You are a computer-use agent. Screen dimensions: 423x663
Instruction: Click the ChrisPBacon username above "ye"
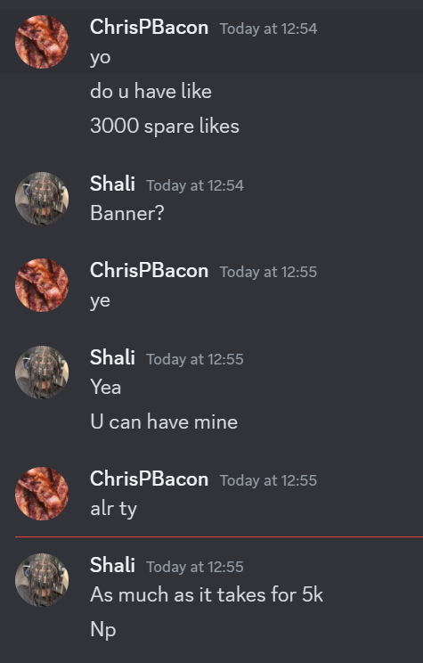pyautogui.click(x=149, y=271)
